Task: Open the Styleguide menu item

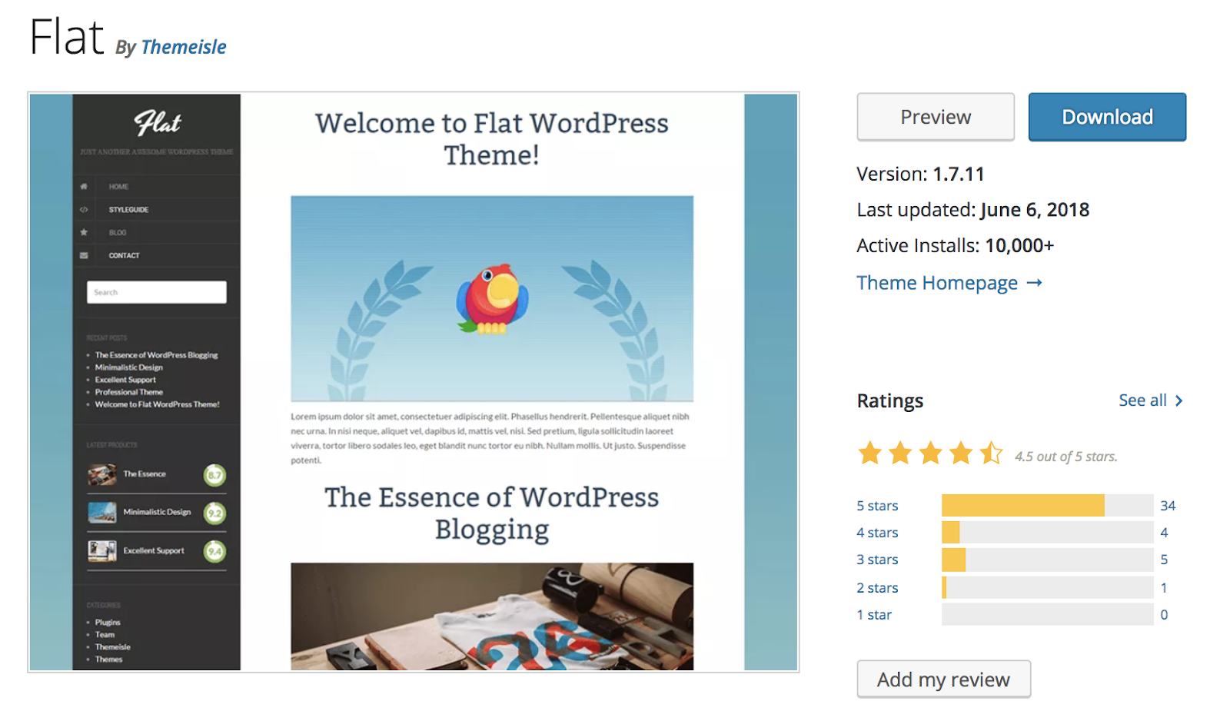Action: point(128,209)
